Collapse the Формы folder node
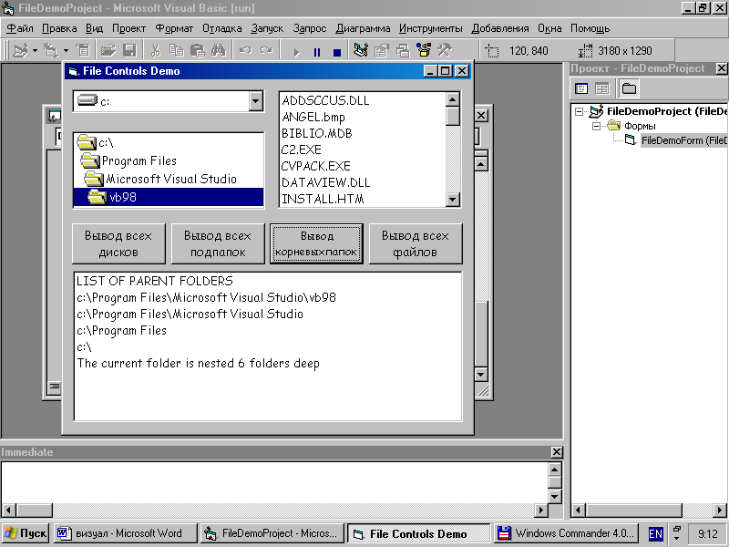The height and width of the screenshot is (547, 729). 597,126
